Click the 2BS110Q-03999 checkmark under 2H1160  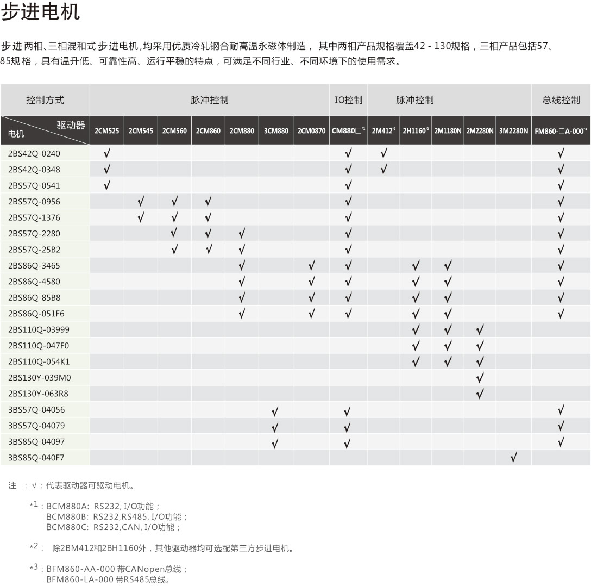pyautogui.click(x=416, y=330)
